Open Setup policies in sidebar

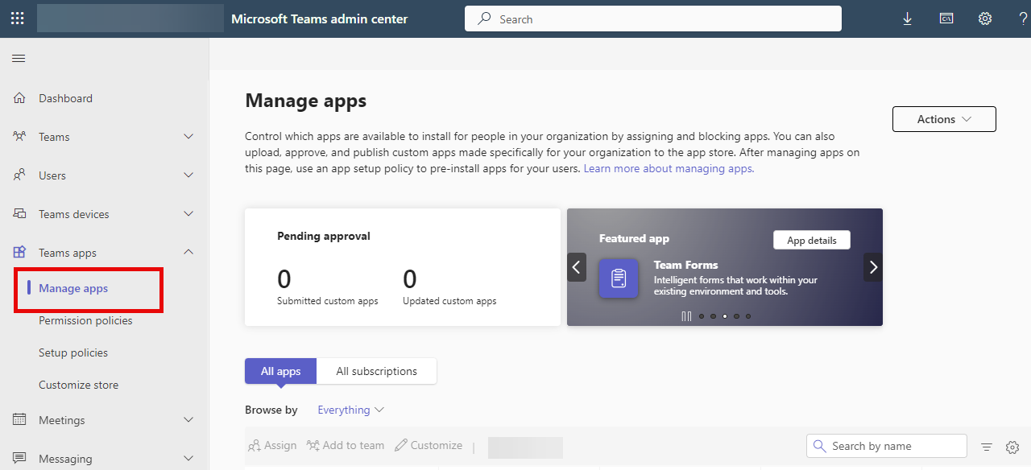73,352
